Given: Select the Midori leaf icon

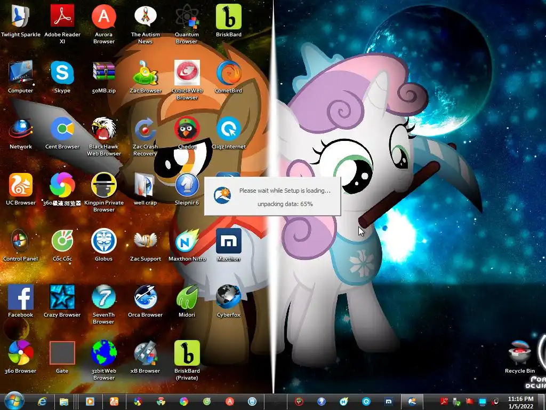Looking at the screenshot, I should [187, 297].
